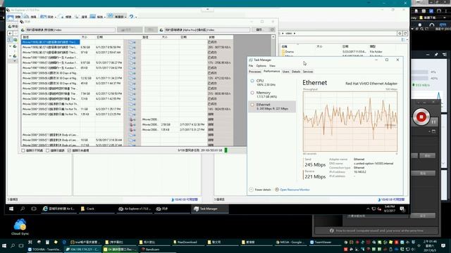This screenshot has height=253, width=451.
Task: Toggle the first checkbox below the sync list
Action: [x=23, y=150]
